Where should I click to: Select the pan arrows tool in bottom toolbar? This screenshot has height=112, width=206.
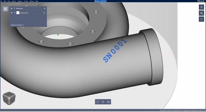pos(98,102)
